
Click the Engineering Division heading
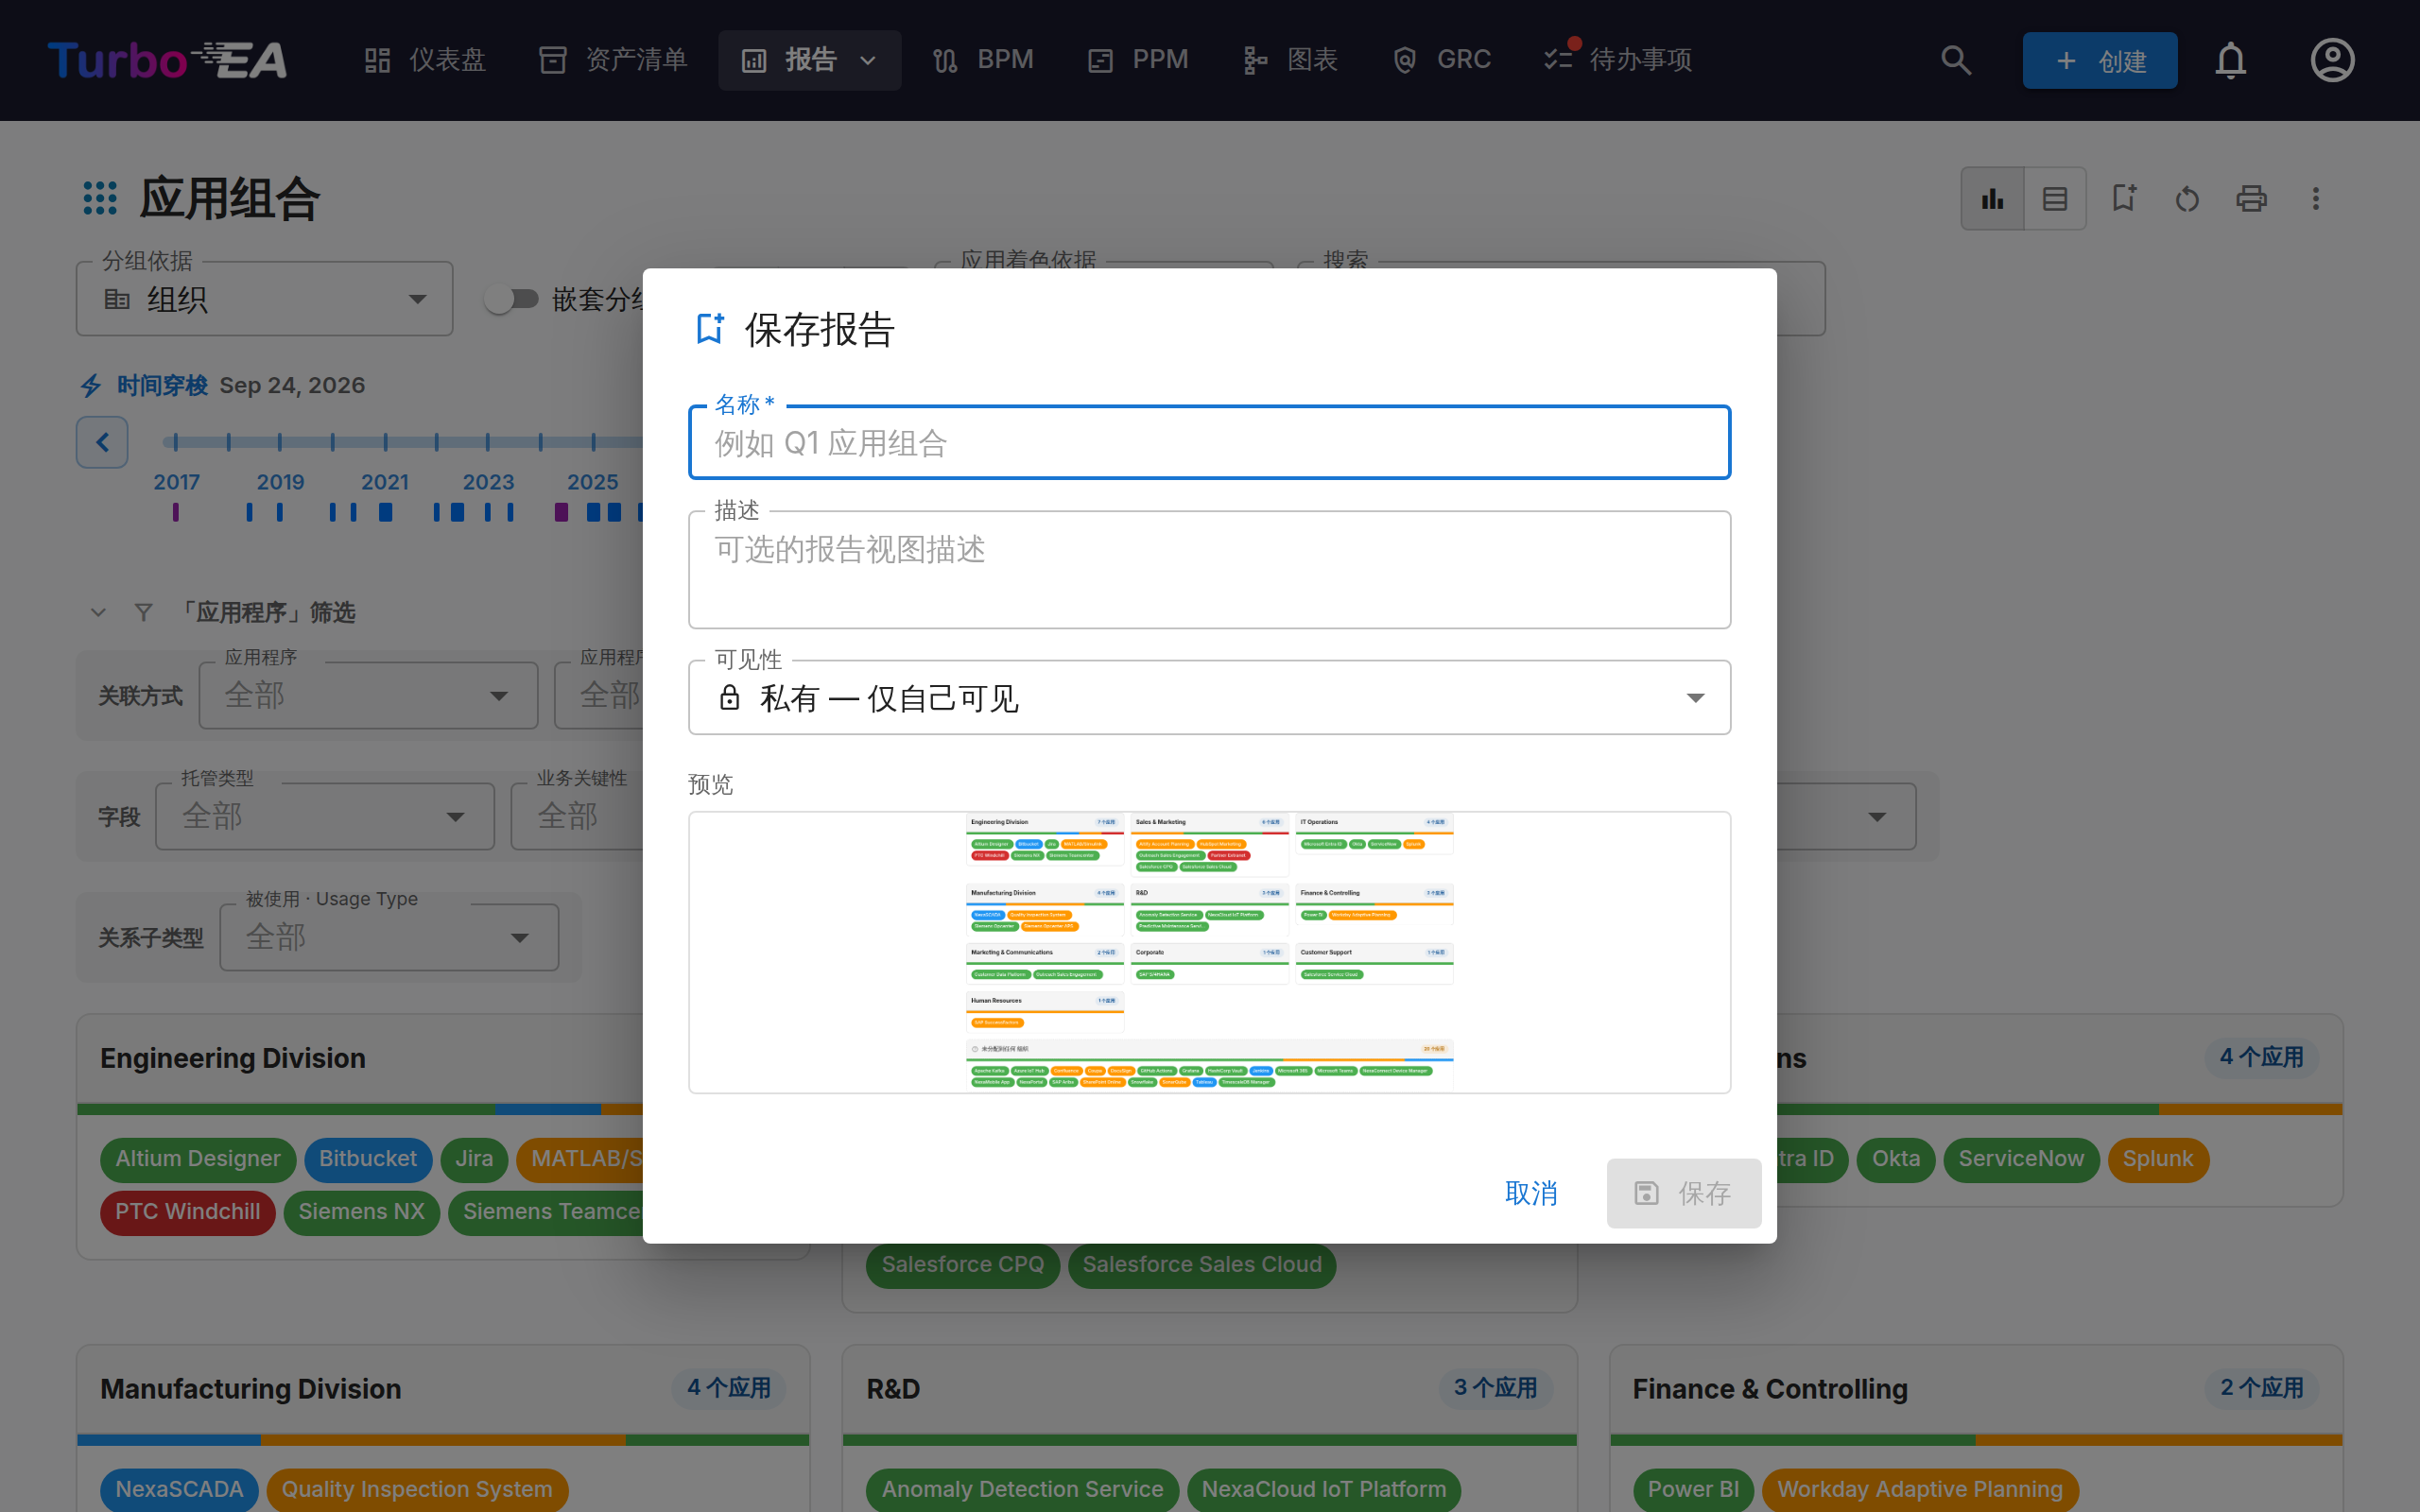233,1058
